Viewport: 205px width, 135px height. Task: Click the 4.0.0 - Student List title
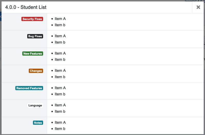pyautogui.click(x=26, y=7)
